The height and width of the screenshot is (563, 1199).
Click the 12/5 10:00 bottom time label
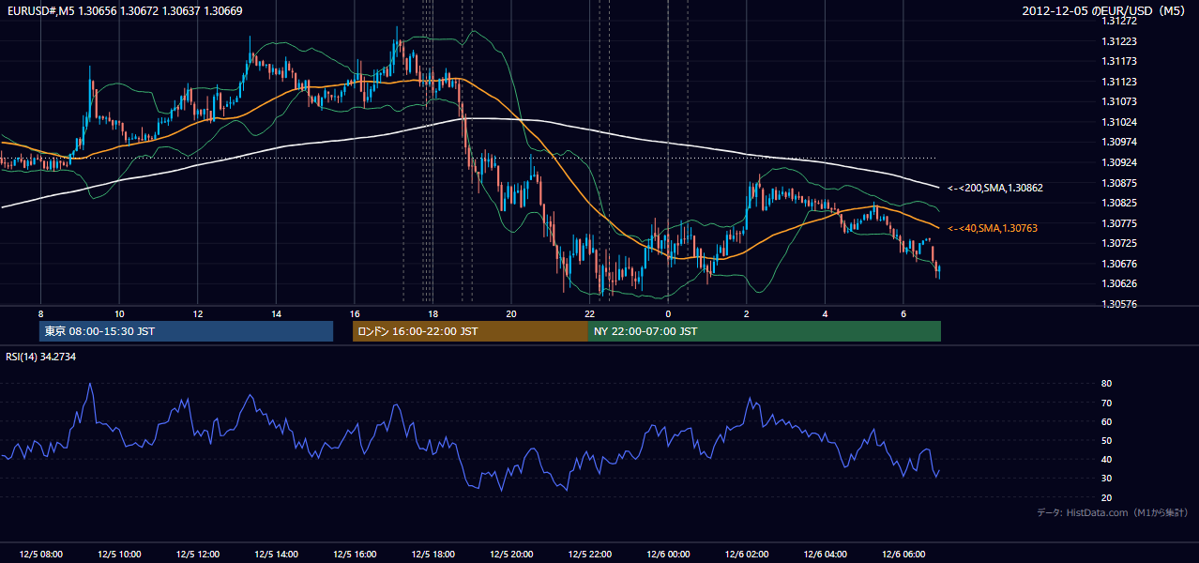tap(119, 555)
